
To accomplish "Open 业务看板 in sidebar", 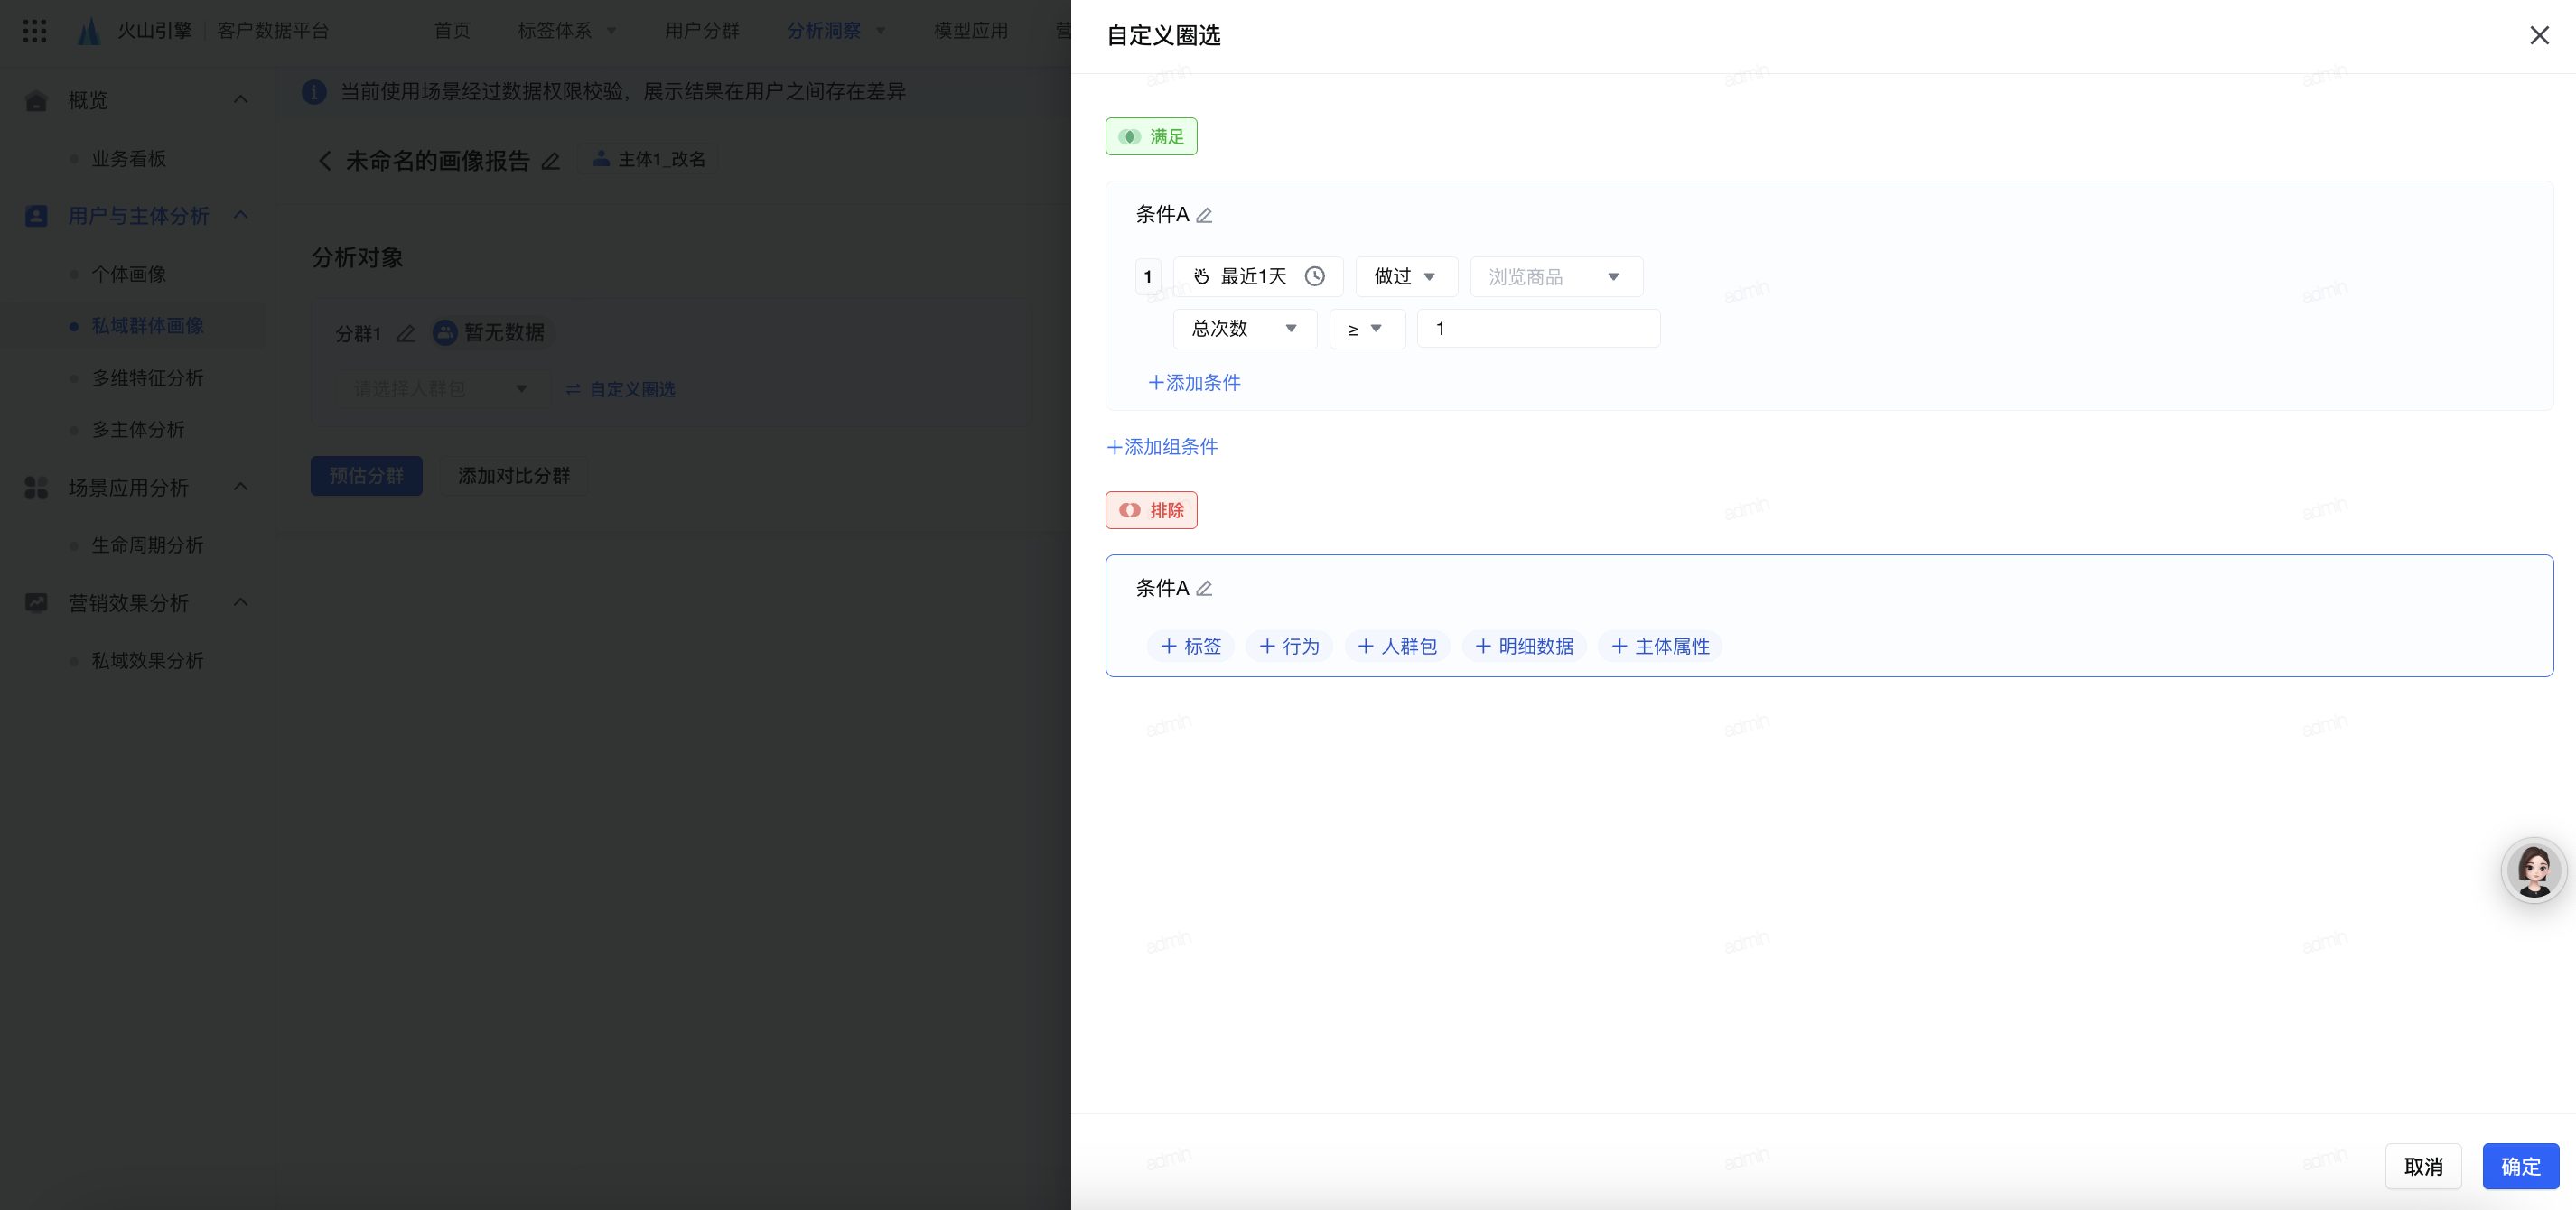I will coord(129,159).
